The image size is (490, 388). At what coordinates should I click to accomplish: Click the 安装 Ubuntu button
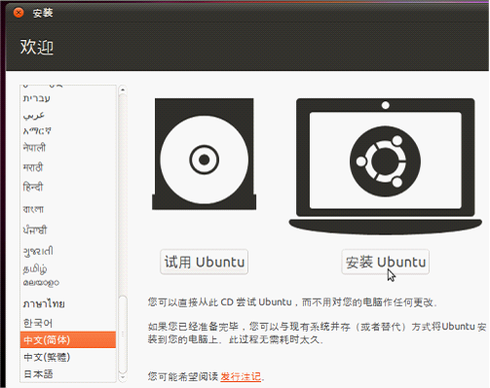(x=385, y=262)
